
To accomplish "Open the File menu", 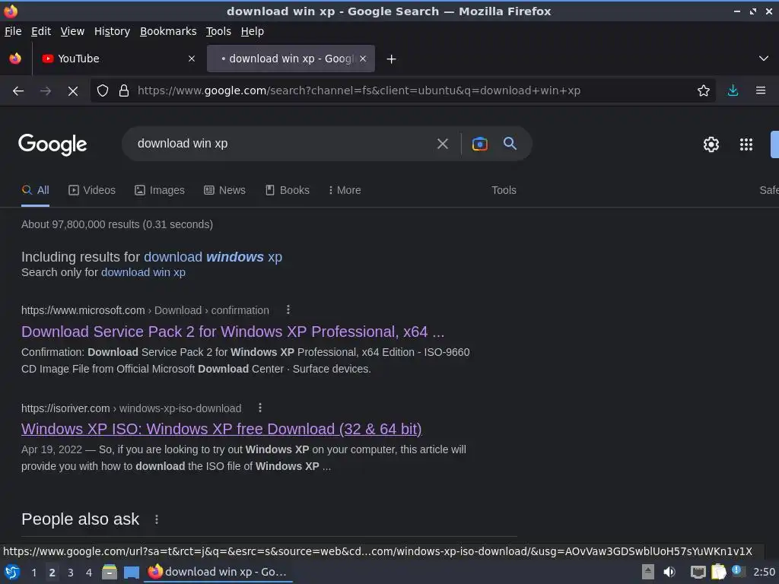I will (x=13, y=31).
